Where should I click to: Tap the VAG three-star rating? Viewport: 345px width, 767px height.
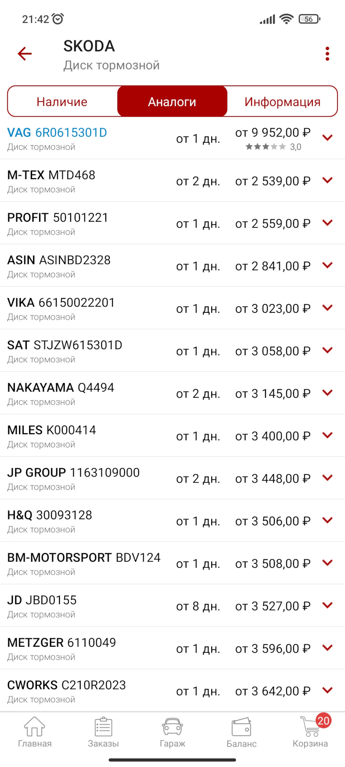(266, 147)
